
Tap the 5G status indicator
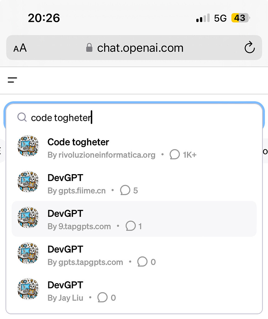(220, 18)
